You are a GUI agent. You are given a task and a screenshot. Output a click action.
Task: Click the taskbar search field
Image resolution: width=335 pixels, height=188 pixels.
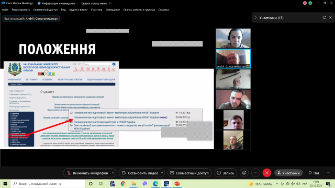pos(48,183)
